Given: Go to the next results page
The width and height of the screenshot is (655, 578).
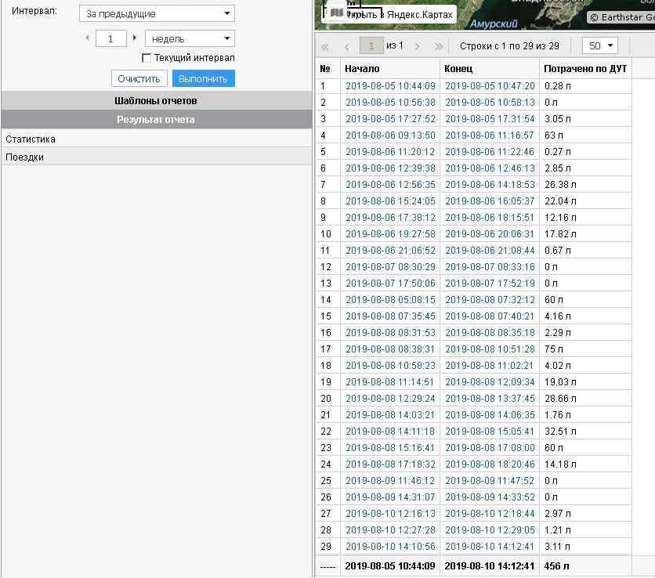Looking at the screenshot, I should (x=418, y=46).
